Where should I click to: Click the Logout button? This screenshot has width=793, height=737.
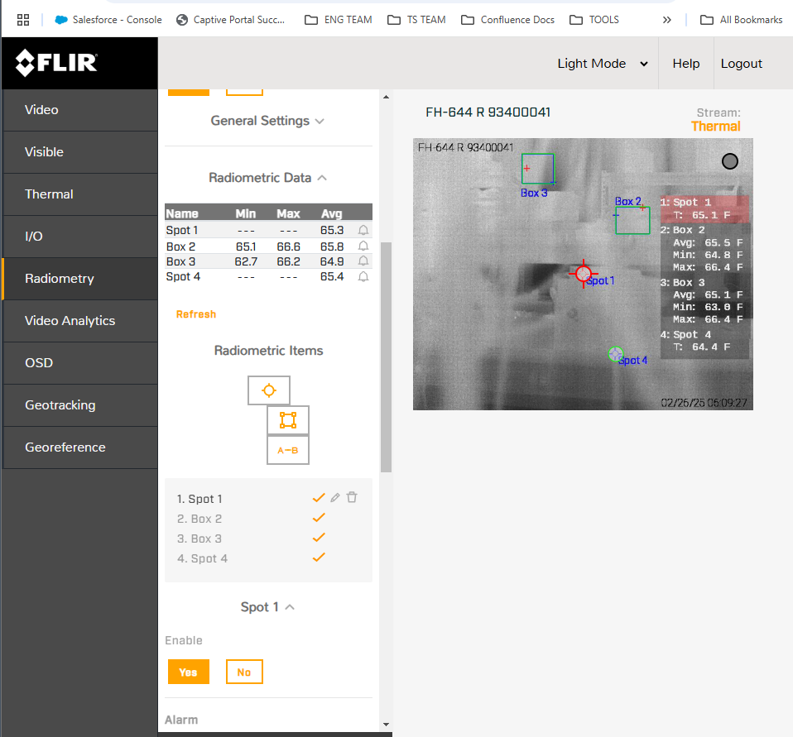741,64
